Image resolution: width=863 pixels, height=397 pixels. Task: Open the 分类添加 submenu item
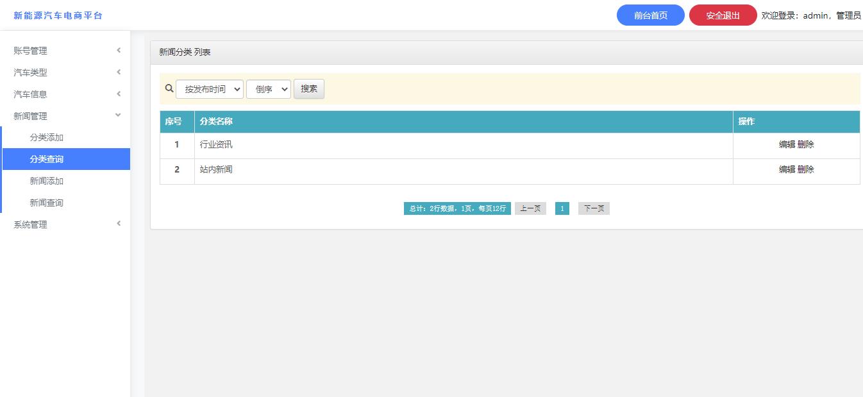click(x=46, y=137)
